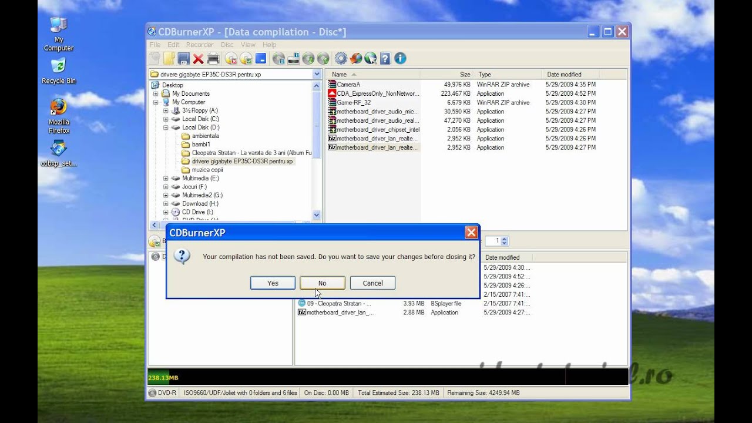Select the CDA_ExpressOnly_NonNetwor... file
The image size is (752, 423).
point(374,93)
